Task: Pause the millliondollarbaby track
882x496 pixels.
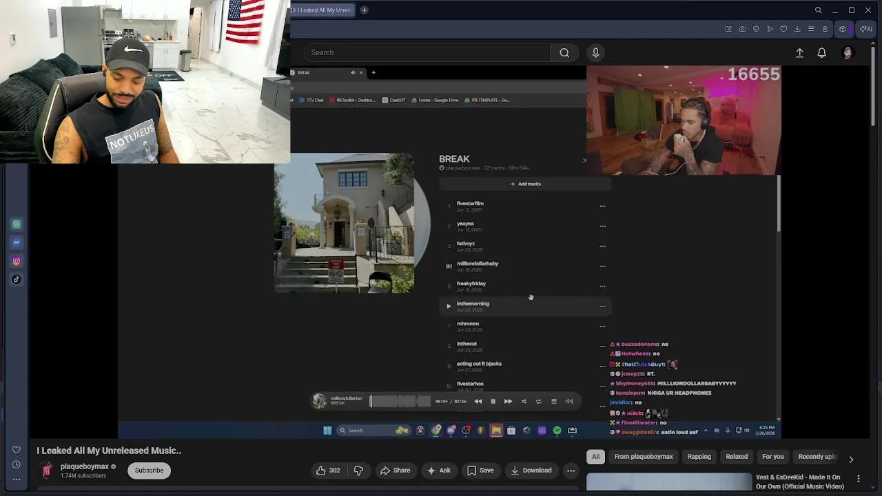Action: tap(493, 402)
